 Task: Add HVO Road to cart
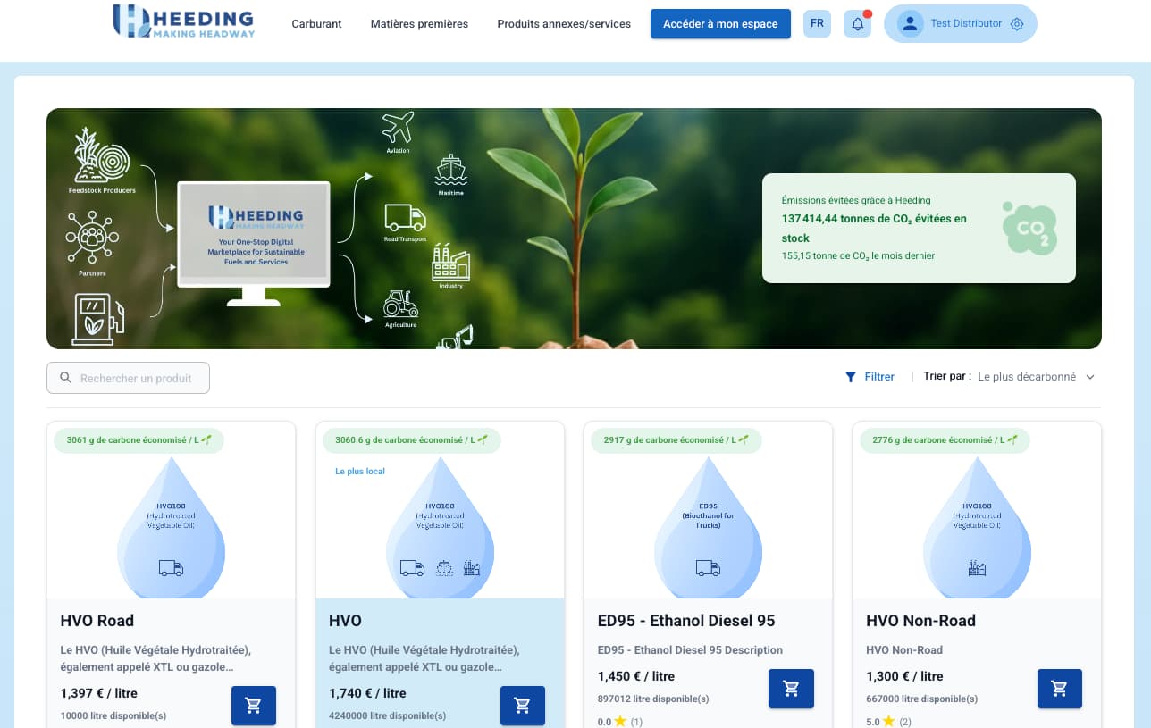[x=254, y=706]
